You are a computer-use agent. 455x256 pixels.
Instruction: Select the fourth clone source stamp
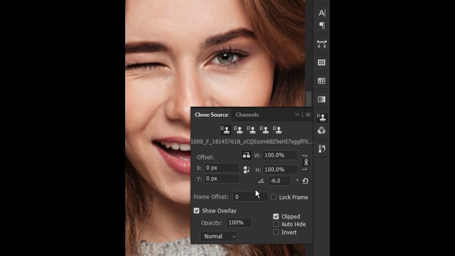pos(264,130)
